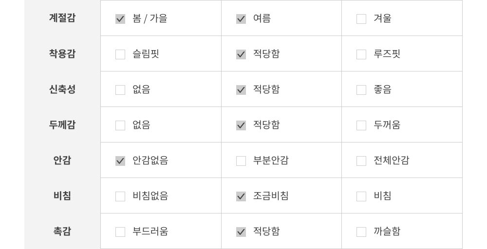Disable 적당함 in the 두께감 row
Image resolution: width=487 pixels, height=249 pixels.
pyautogui.click(x=241, y=125)
